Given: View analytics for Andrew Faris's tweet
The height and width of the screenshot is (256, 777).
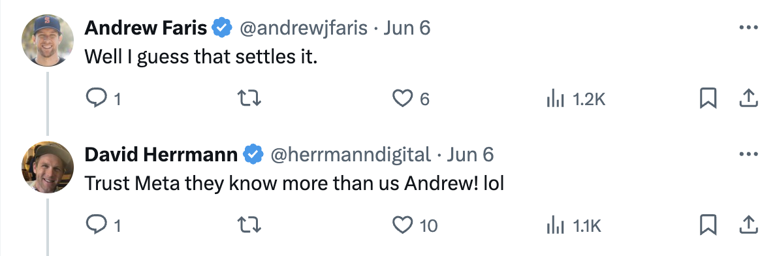Looking at the screenshot, I should tap(576, 99).
